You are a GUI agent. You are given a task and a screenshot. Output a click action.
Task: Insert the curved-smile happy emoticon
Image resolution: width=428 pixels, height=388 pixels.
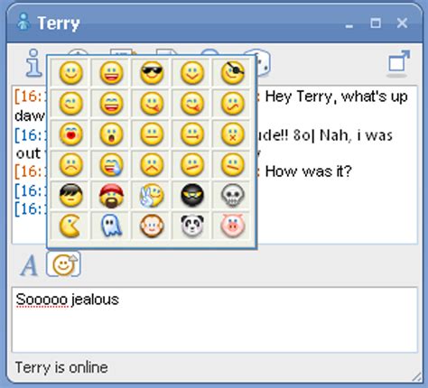pos(71,73)
